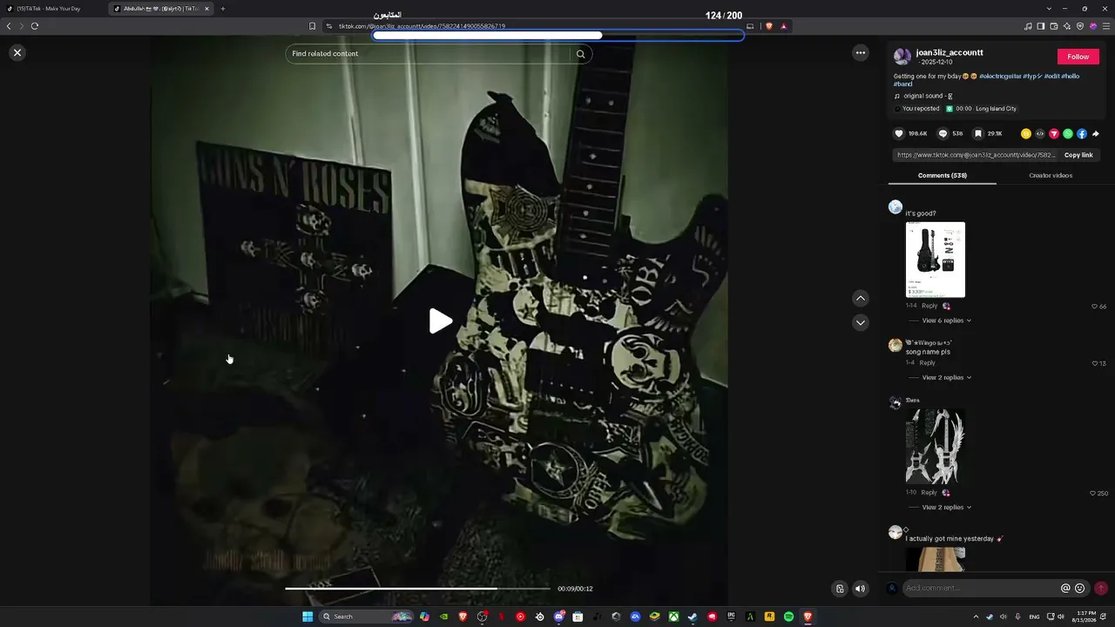
Task: Open the #band hashtag
Action: pos(903,84)
